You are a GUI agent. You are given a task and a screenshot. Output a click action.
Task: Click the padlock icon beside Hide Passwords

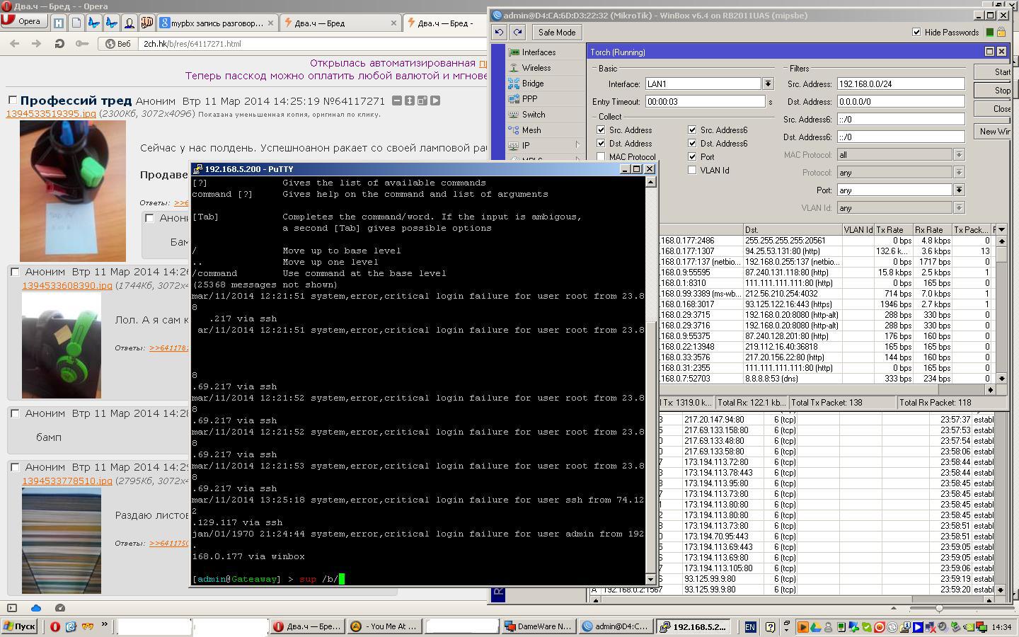1001,32
